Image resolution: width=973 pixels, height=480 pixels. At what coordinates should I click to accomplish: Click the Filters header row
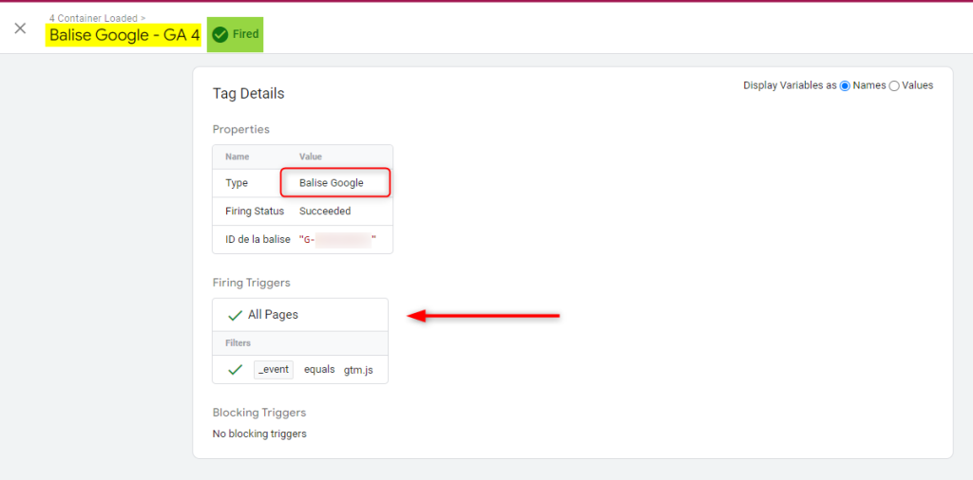tap(300, 343)
